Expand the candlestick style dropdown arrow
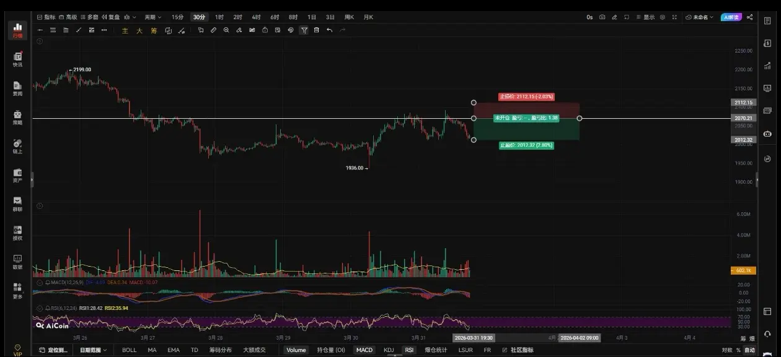This screenshot has width=781, height=357. [x=135, y=17]
